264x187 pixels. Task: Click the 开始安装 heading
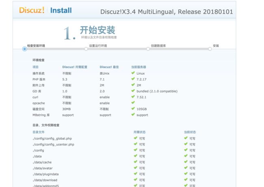[x=97, y=30]
